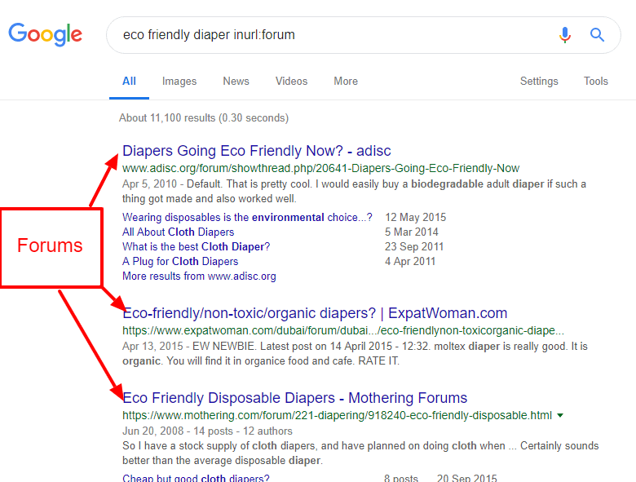Screen dimensions: 636x482
Task: Click the '4 Apr 2011' date
Action: (410, 261)
